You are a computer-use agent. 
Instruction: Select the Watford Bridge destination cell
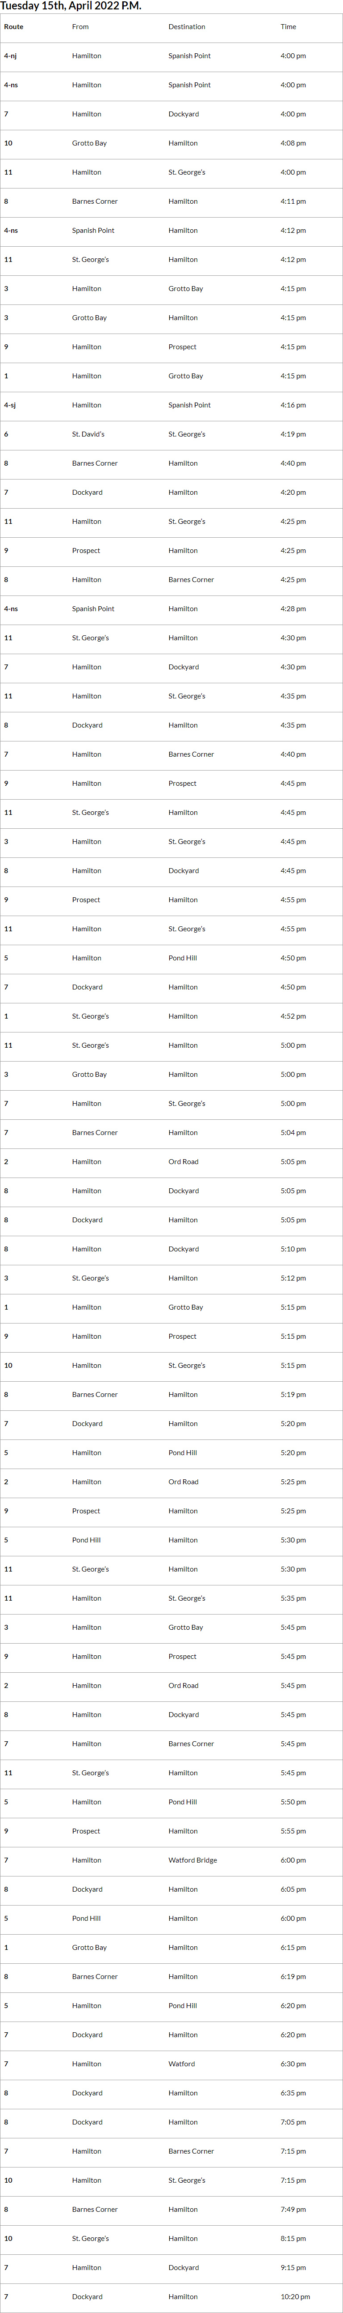(x=192, y=1860)
